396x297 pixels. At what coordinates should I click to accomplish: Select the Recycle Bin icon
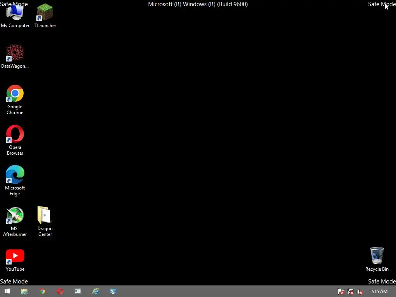[x=377, y=259]
